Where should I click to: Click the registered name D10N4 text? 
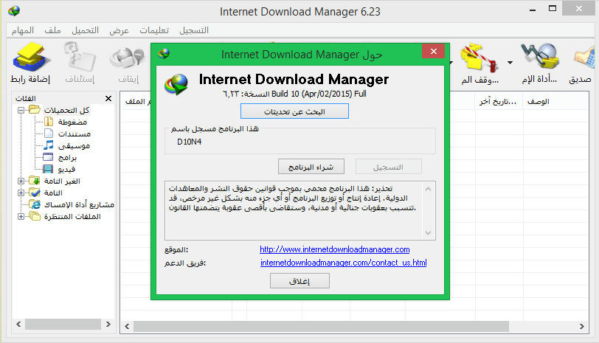coord(189,142)
